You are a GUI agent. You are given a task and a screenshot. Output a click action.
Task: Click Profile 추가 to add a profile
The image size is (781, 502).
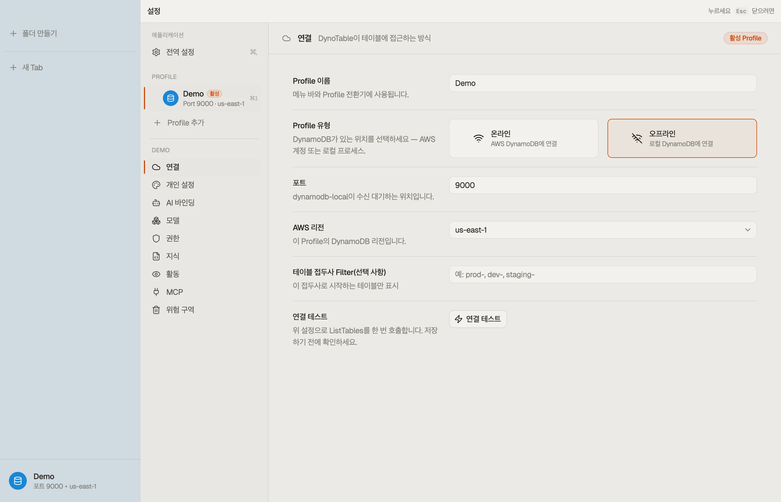click(x=204, y=123)
